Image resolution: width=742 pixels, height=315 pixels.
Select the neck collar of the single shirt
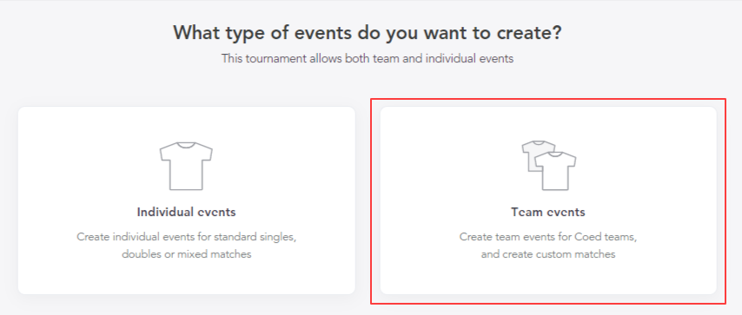pyautogui.click(x=186, y=144)
